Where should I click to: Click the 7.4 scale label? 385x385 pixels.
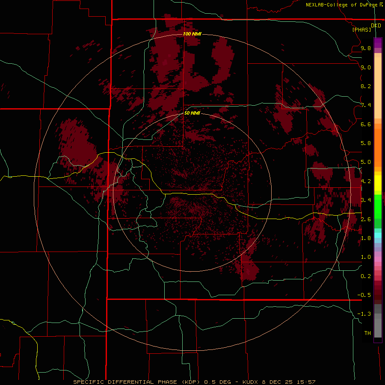(x=366, y=105)
